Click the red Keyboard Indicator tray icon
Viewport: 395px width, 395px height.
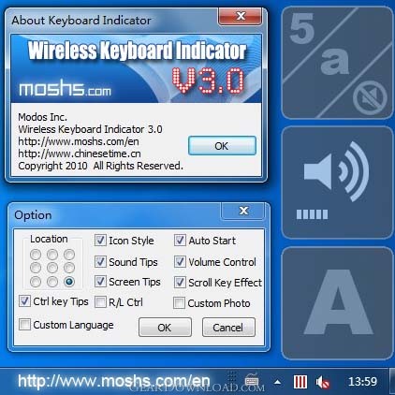click(x=300, y=382)
